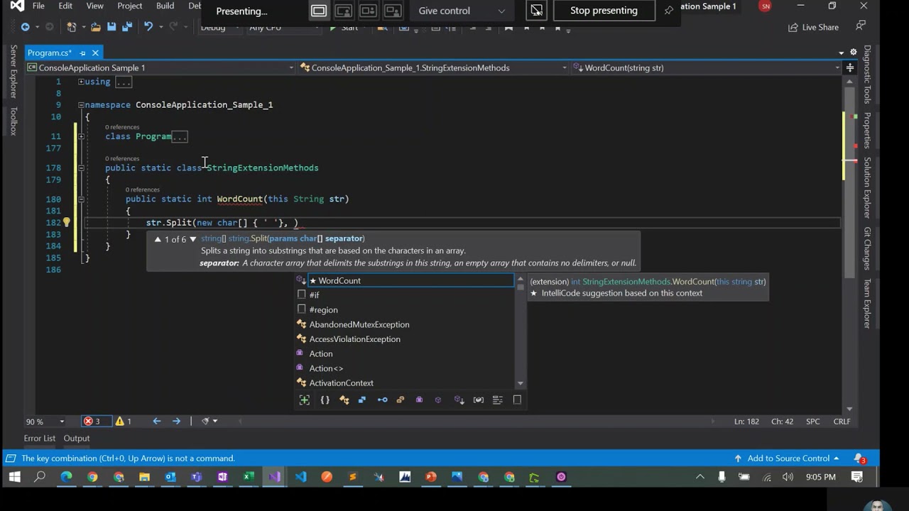Viewport: 909px width, 511px height.
Task: Toggle the namespaces filter in IntelliSense bar
Action: point(325,400)
